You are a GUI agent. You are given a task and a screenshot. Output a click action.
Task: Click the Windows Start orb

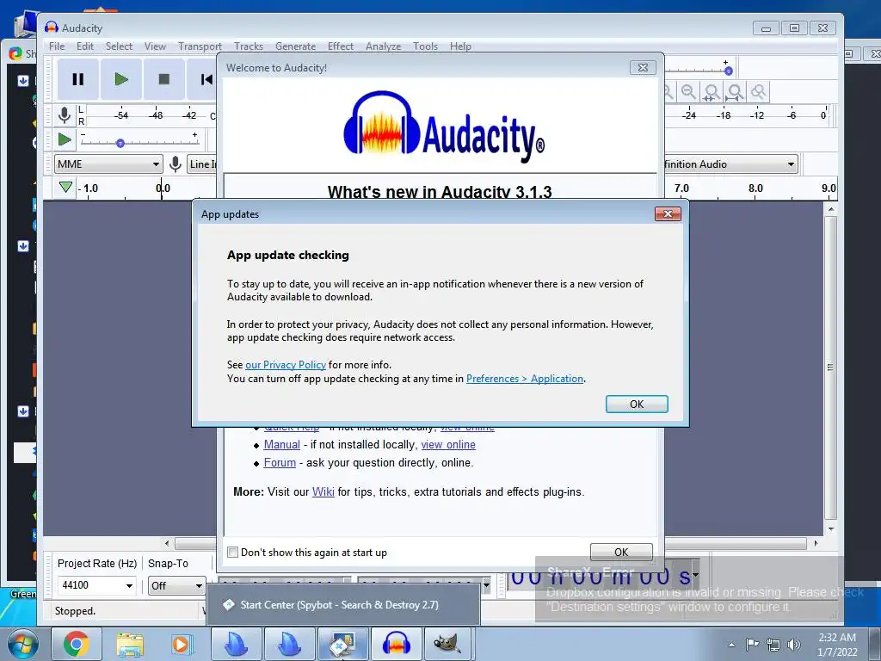(23, 644)
